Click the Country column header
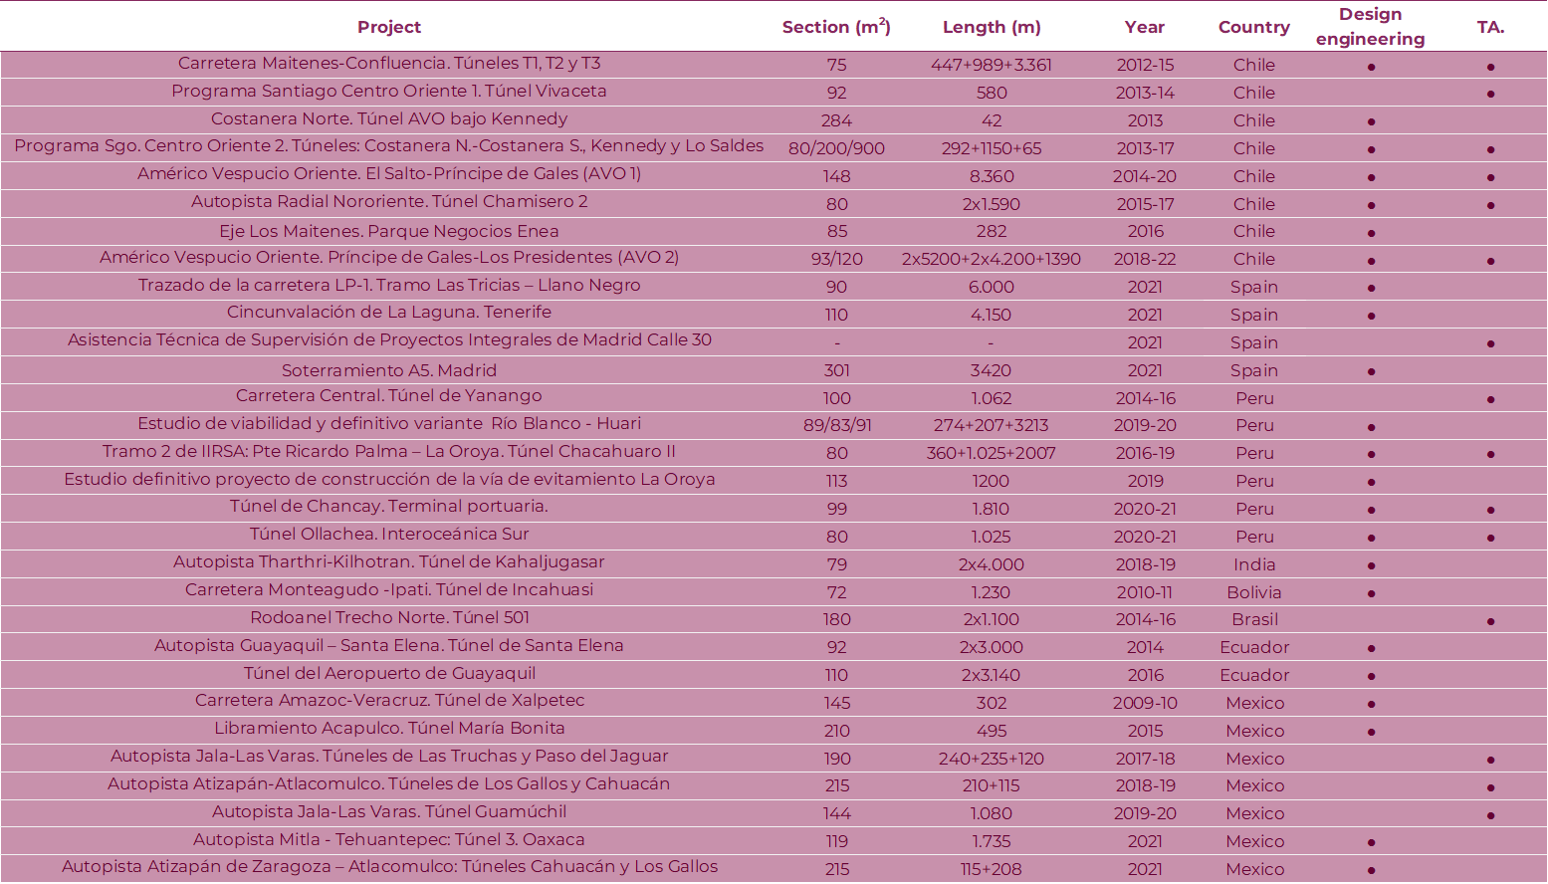 click(1253, 27)
